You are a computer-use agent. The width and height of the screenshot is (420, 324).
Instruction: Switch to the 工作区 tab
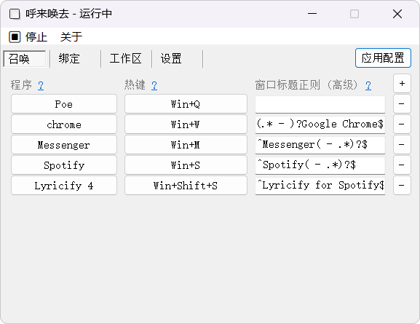[126, 59]
